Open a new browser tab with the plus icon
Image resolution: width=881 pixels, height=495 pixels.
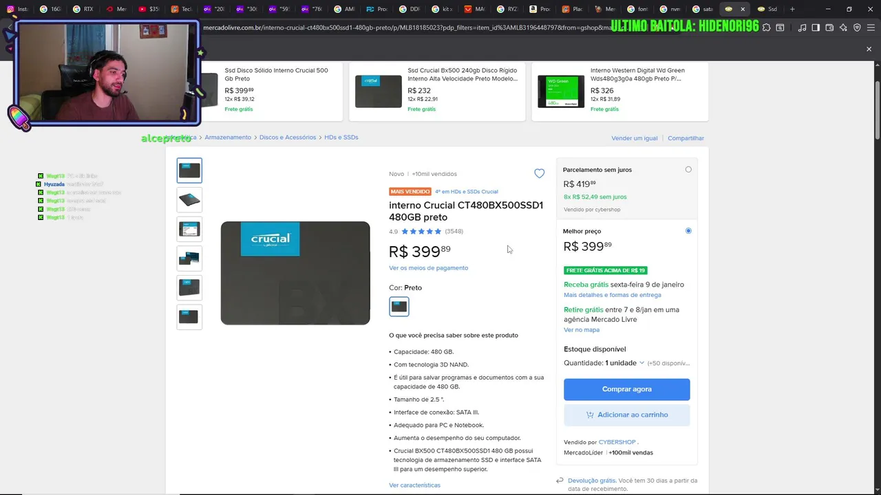click(792, 9)
